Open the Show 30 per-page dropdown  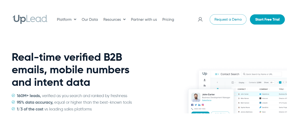[x=272, y=83]
